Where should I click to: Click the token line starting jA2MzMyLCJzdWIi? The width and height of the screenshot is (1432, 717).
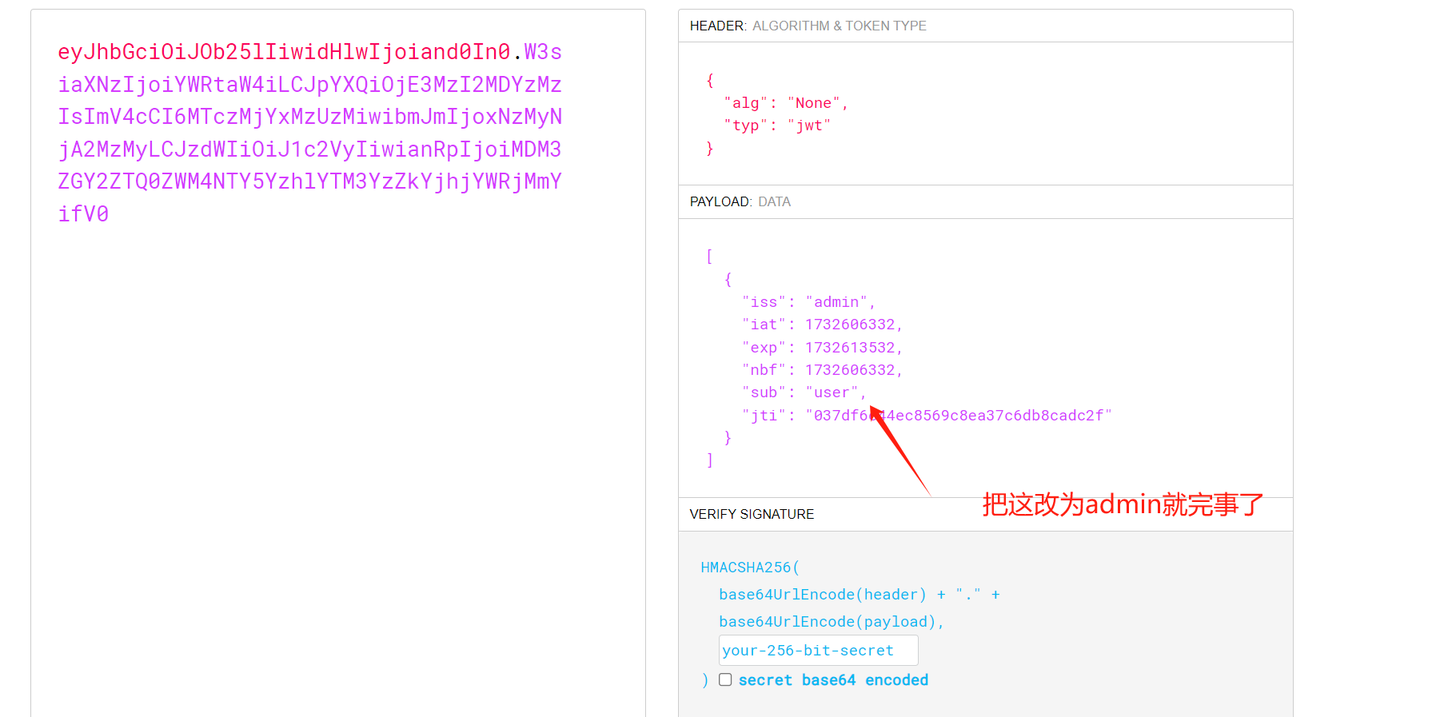pos(309,149)
